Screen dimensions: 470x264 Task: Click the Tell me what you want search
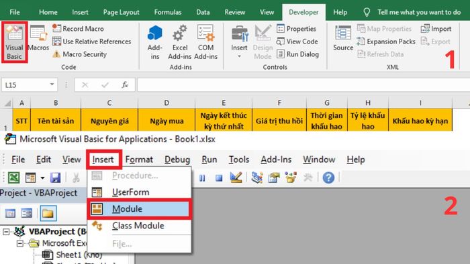[x=412, y=12]
